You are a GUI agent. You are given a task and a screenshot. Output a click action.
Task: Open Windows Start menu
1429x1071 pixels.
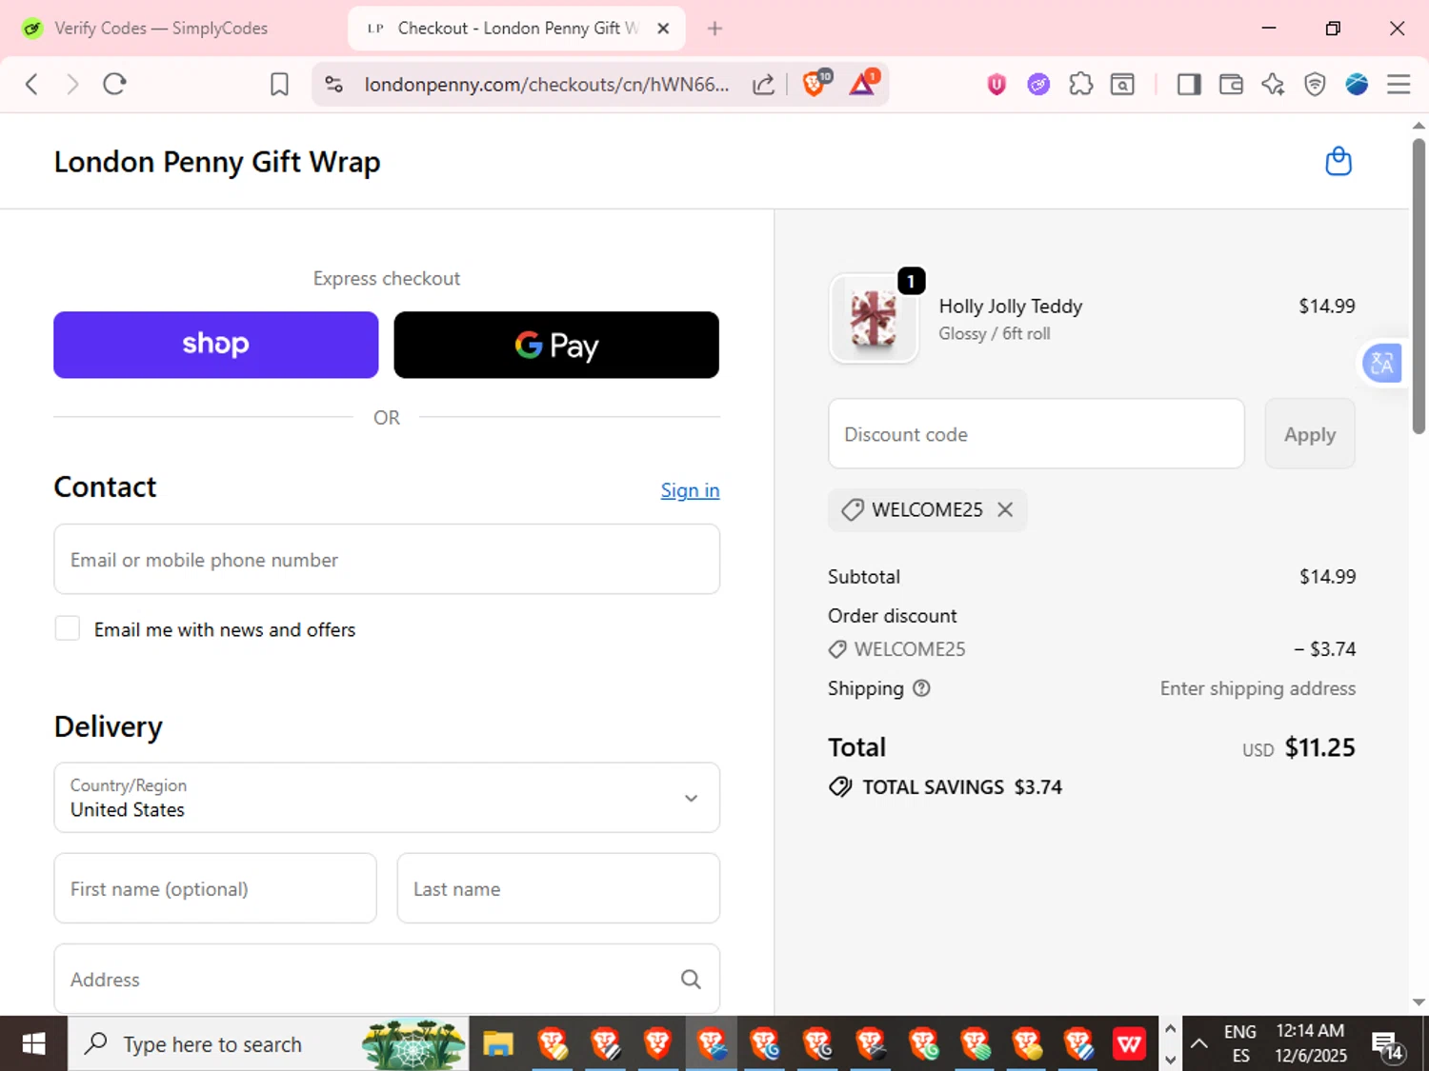[33, 1044]
